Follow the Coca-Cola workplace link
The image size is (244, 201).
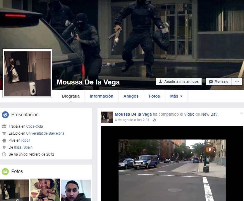pyautogui.click(x=35, y=126)
